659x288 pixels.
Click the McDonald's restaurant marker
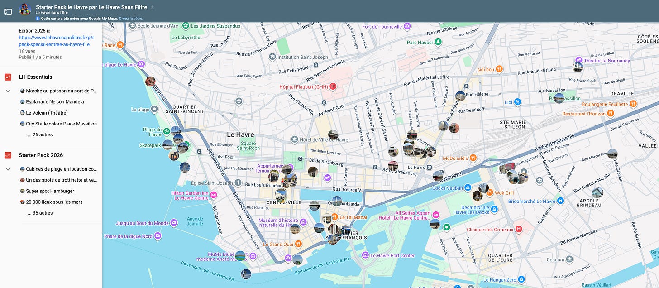473,158
